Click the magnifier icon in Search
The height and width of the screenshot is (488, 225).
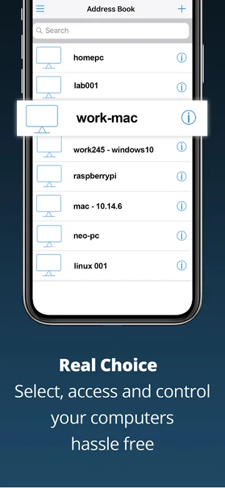(39, 31)
